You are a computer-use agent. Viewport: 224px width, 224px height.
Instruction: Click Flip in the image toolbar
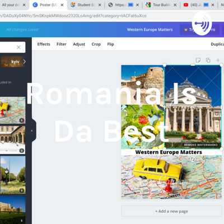tap(110, 44)
